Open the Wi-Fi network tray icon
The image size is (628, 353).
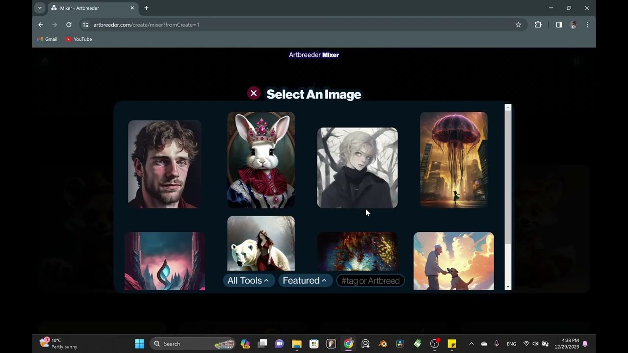coord(526,344)
